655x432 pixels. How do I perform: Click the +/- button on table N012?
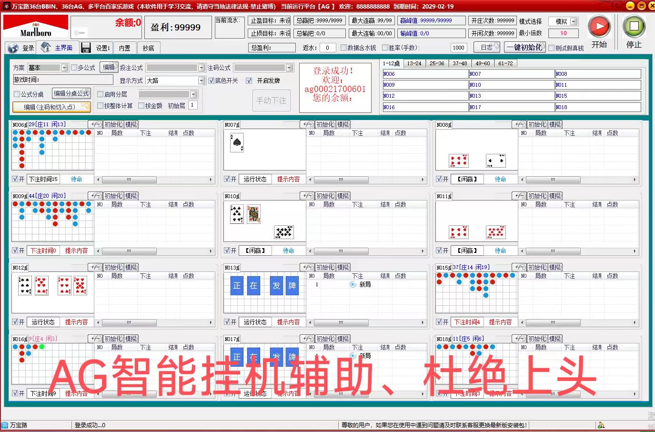tap(95, 267)
